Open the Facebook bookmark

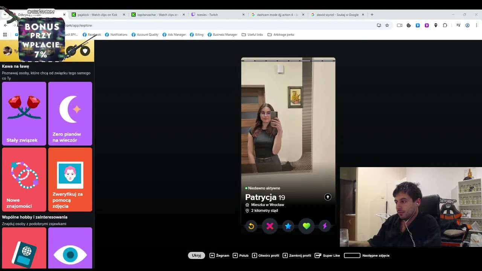92,34
